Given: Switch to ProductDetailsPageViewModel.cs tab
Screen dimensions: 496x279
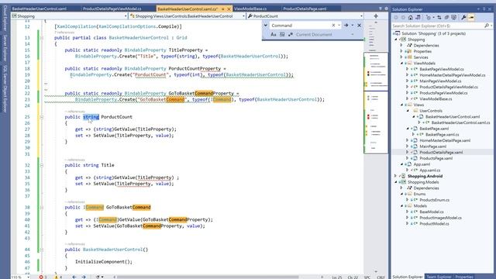Looking at the screenshot, I should click(x=112, y=9).
